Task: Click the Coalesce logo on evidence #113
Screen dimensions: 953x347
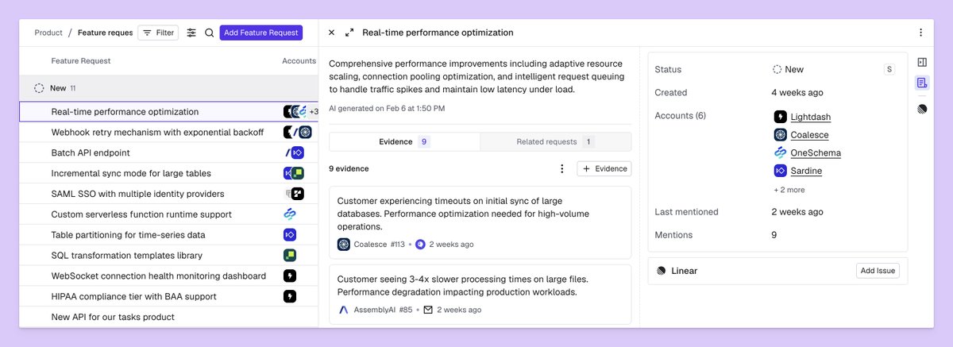Action: tap(344, 245)
